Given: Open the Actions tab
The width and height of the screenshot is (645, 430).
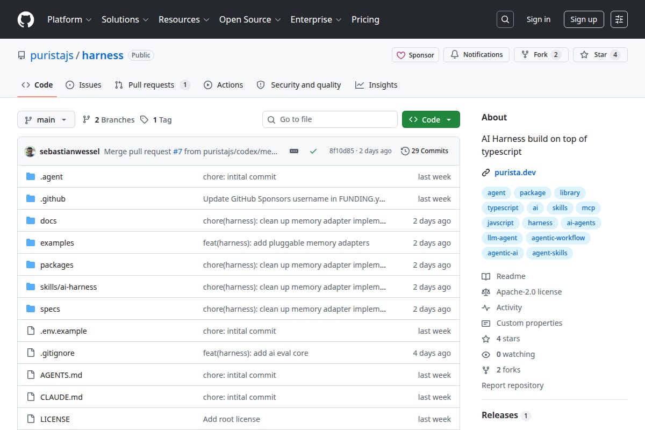Looking at the screenshot, I should pyautogui.click(x=223, y=85).
